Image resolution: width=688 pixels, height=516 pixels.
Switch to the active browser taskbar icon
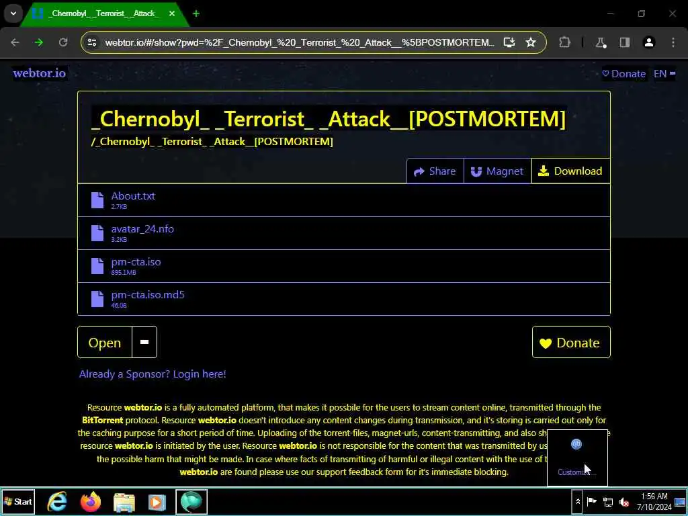tap(191, 501)
